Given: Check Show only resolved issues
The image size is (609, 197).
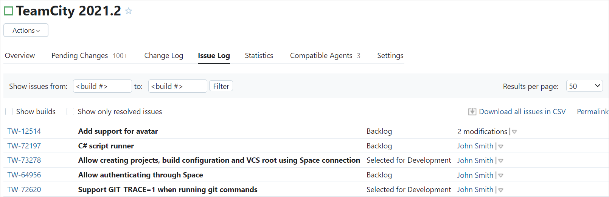Looking at the screenshot, I should point(70,111).
